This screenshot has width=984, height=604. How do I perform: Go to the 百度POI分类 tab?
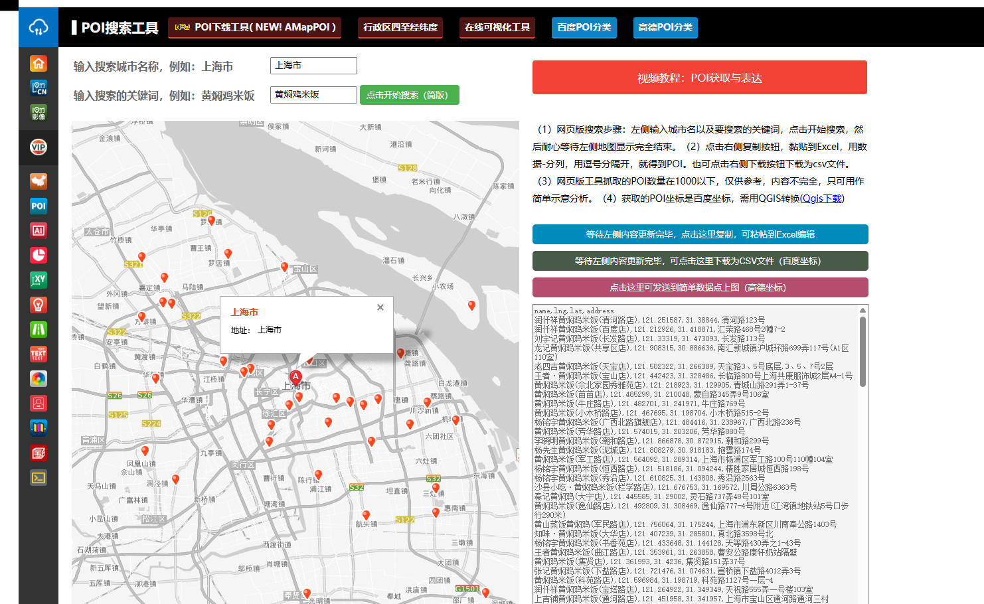coord(584,27)
